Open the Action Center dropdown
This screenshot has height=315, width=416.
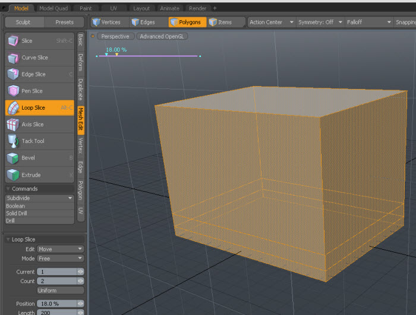[x=272, y=22]
